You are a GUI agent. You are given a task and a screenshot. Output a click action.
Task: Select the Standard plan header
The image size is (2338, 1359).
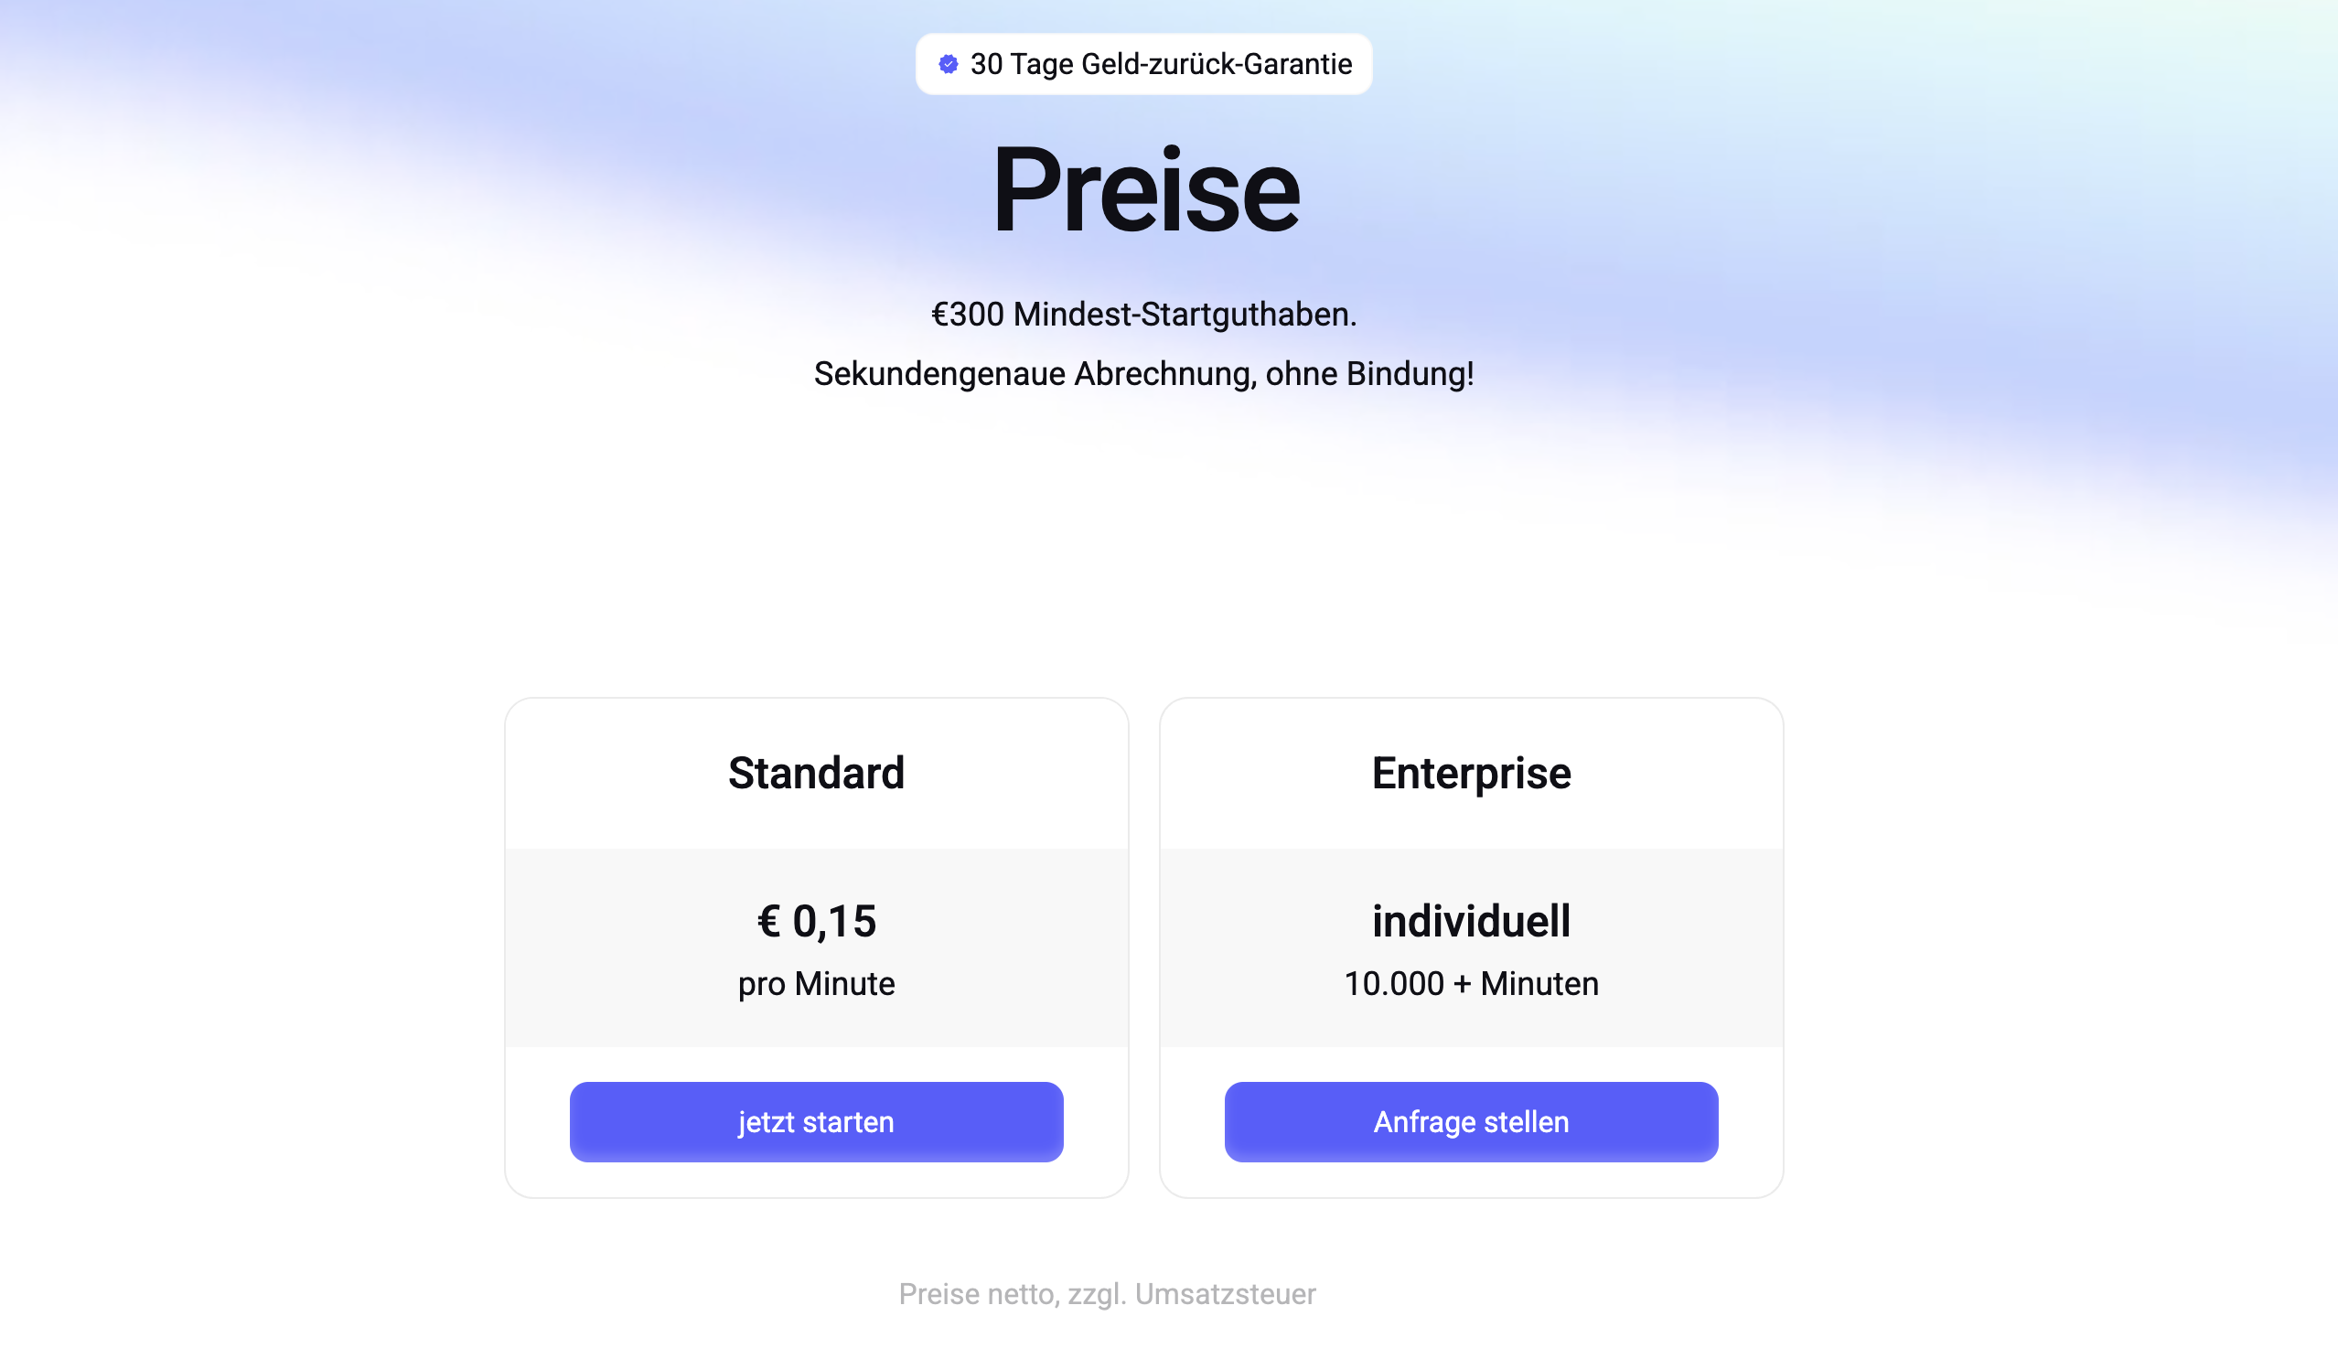tap(817, 773)
